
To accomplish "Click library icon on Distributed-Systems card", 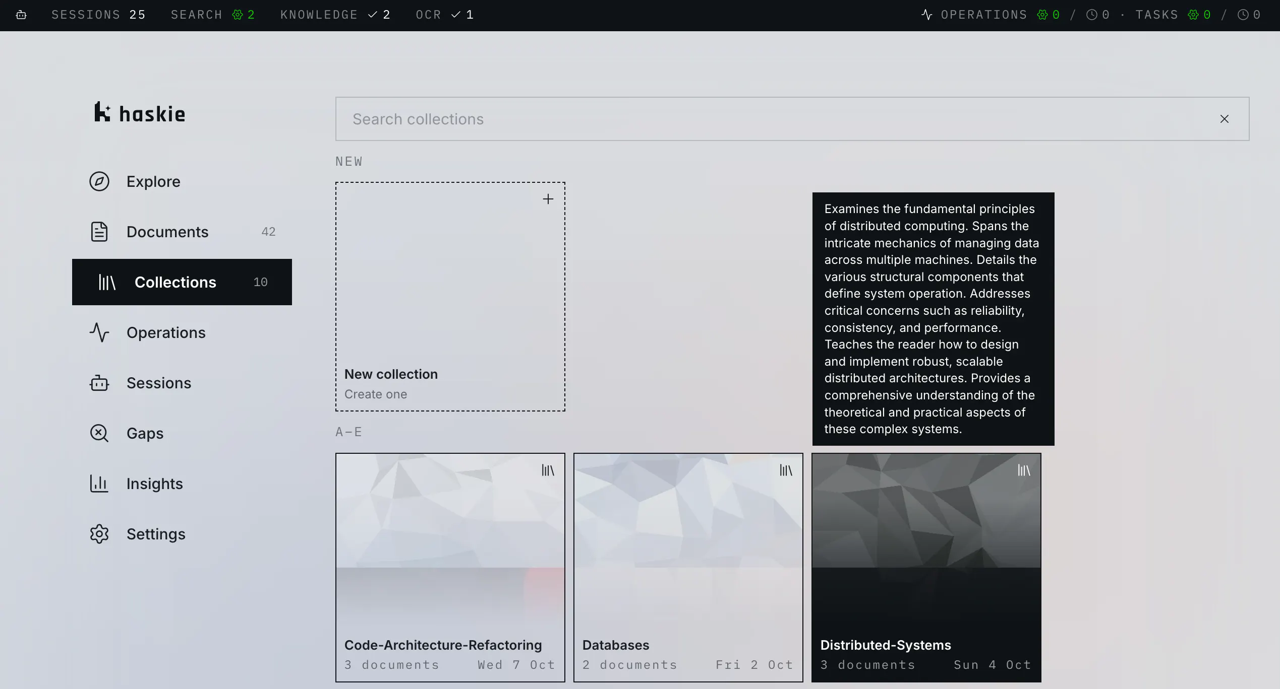I will [x=1024, y=470].
